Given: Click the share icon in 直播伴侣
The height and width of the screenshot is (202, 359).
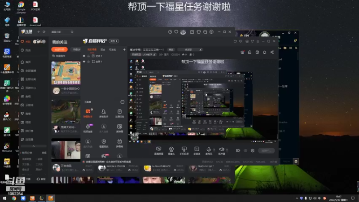Looking at the screenshot, I should point(272,52).
